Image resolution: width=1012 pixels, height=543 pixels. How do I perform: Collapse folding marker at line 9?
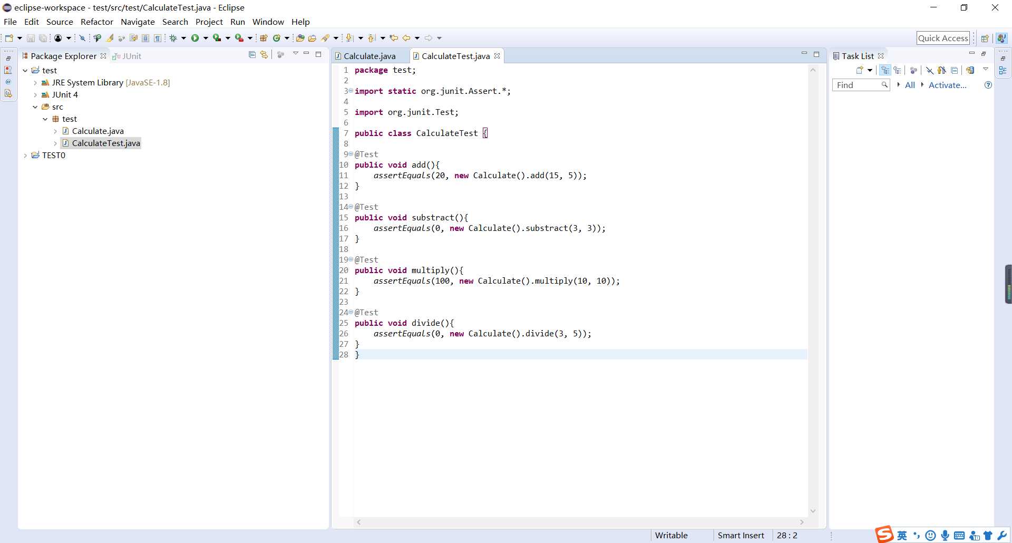[351, 154]
